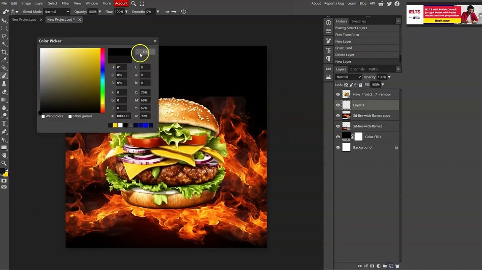
Task: Open the Report a bug link
Action: click(x=334, y=3)
